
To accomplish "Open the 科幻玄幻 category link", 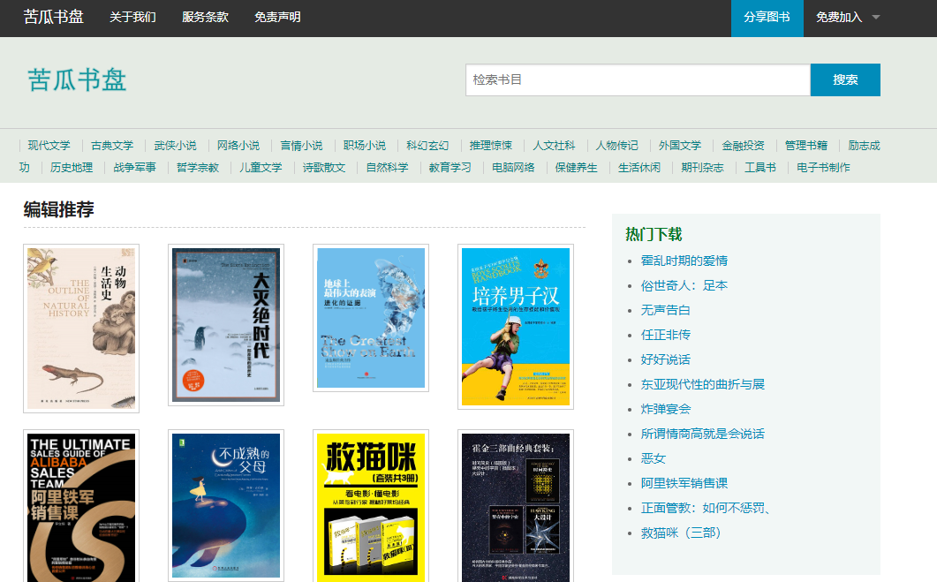I will click(427, 146).
